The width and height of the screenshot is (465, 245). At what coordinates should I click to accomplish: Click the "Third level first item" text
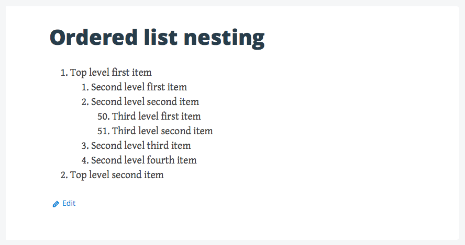156,116
